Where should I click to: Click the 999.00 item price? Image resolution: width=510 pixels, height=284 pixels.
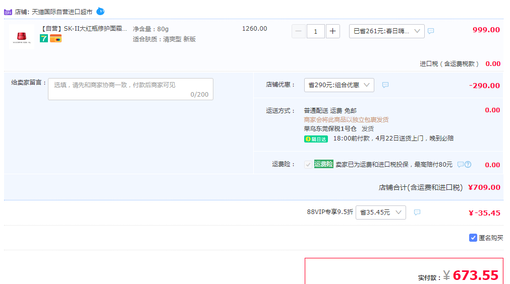(x=486, y=30)
